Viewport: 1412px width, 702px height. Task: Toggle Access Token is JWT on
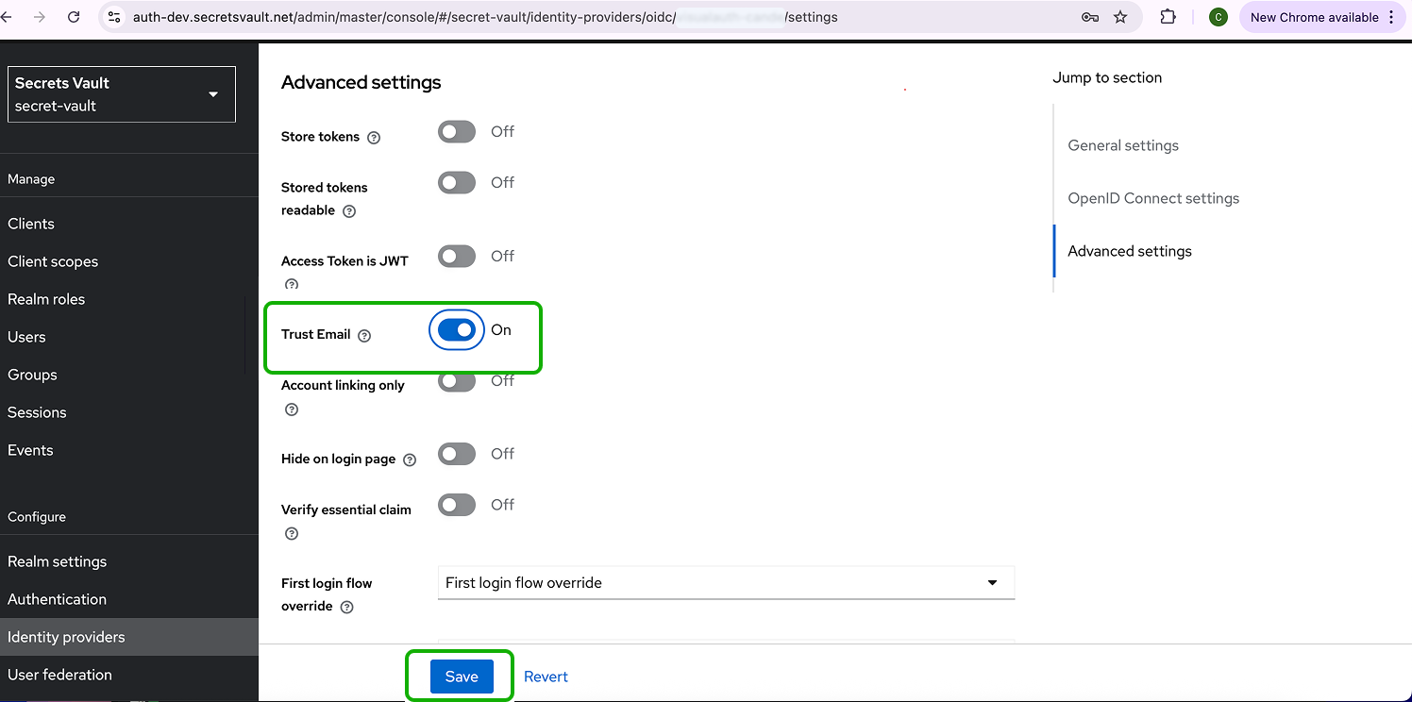457,257
